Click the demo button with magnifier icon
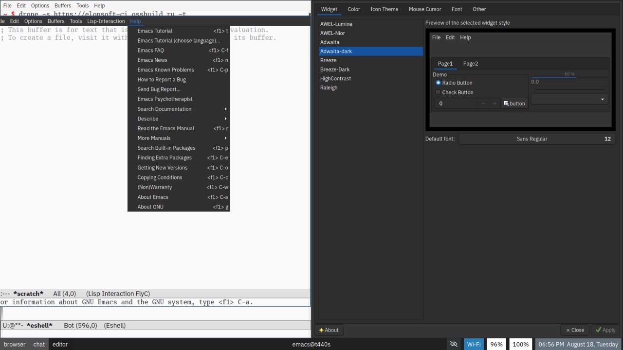Viewport: 623px width, 350px height. 514,104
